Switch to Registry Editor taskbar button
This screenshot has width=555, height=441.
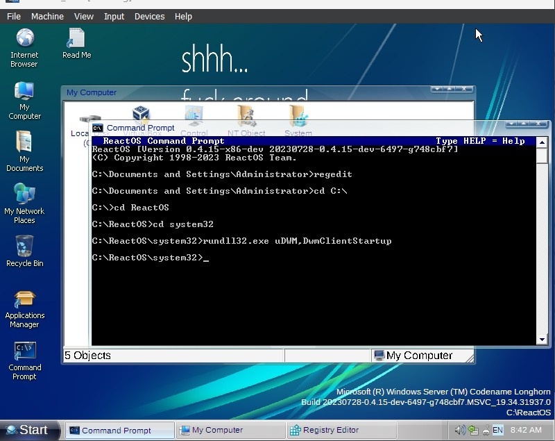point(341,430)
